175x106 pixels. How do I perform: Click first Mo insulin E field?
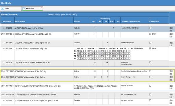[x=85, y=51]
